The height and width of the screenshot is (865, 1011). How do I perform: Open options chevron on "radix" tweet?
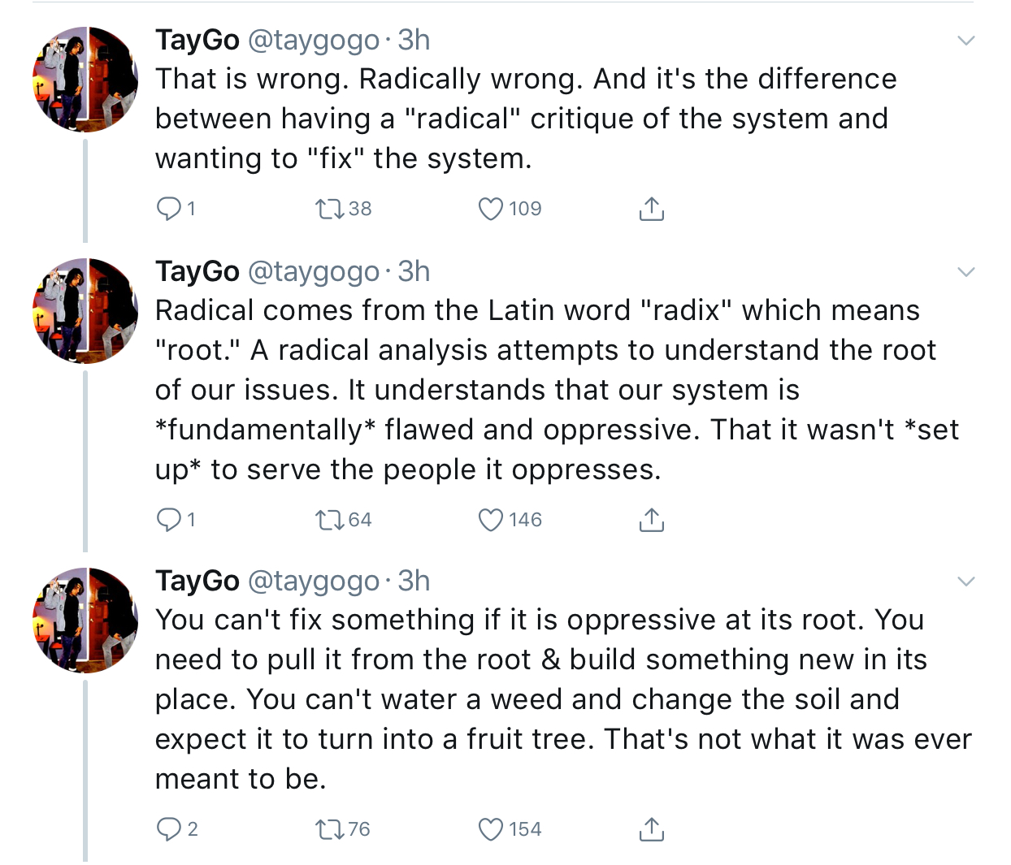click(x=965, y=272)
